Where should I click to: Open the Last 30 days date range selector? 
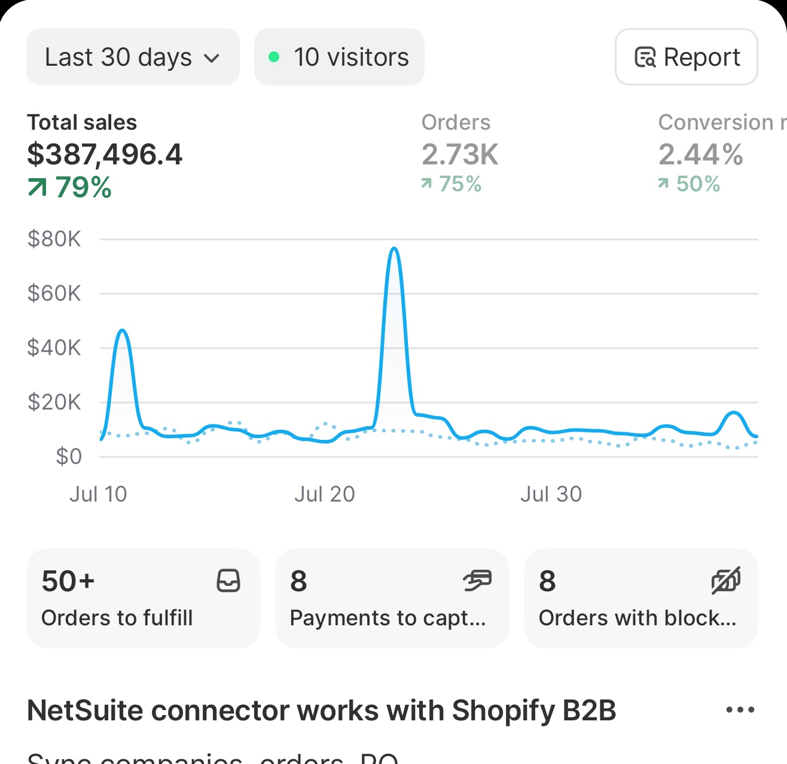point(133,57)
